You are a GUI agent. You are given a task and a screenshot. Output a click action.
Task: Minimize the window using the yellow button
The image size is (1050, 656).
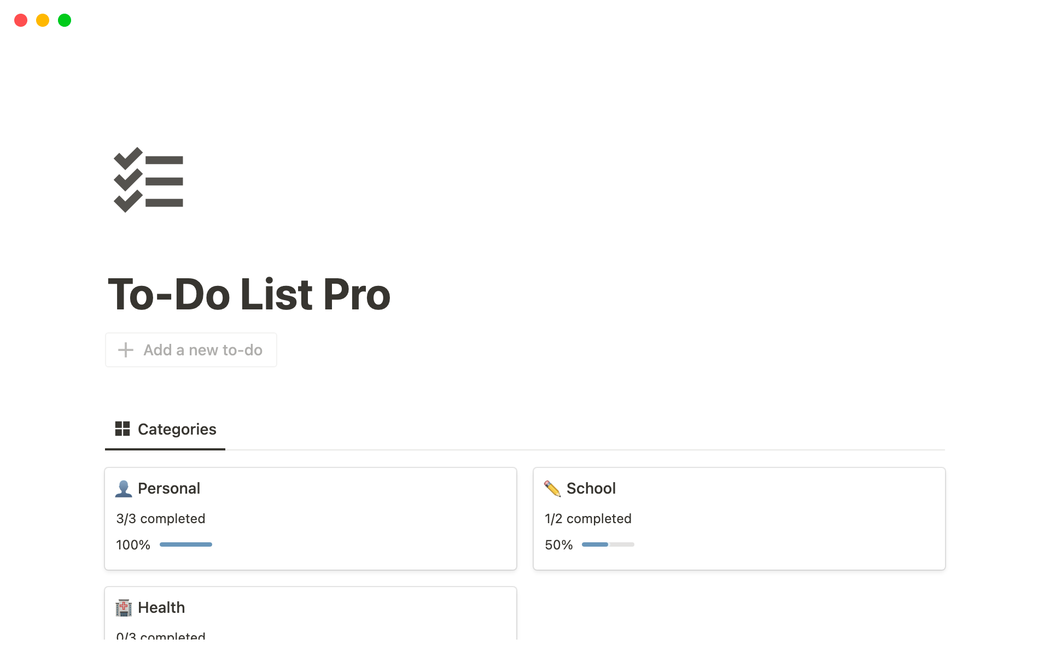coord(43,20)
